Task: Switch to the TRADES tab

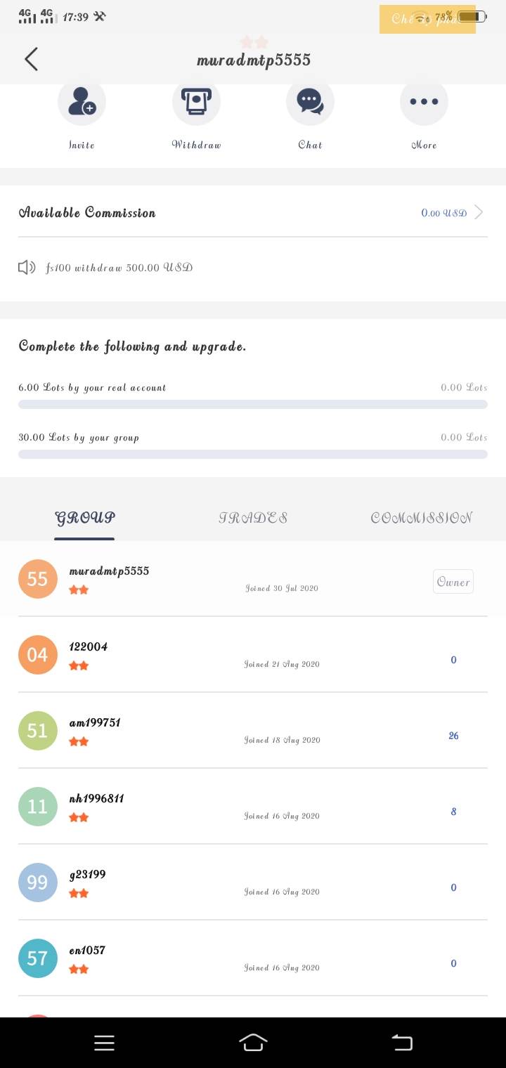Action: (x=253, y=518)
